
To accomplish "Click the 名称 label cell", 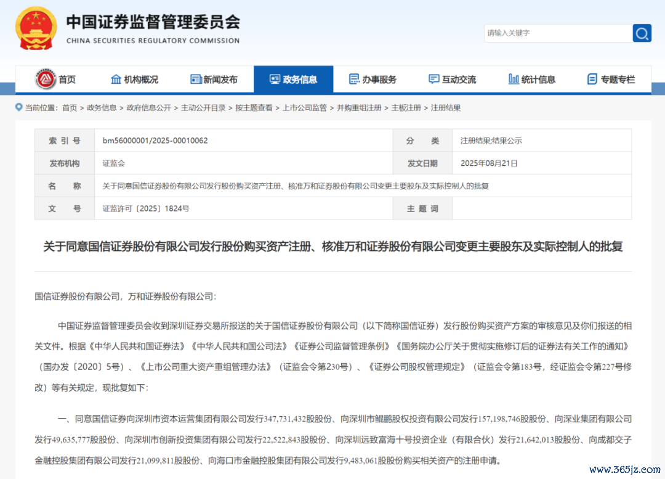I will [65, 186].
